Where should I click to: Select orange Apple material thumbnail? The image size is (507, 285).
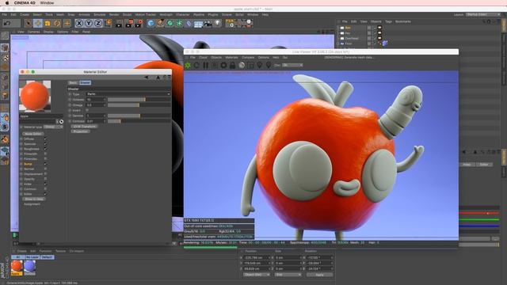[17, 268]
